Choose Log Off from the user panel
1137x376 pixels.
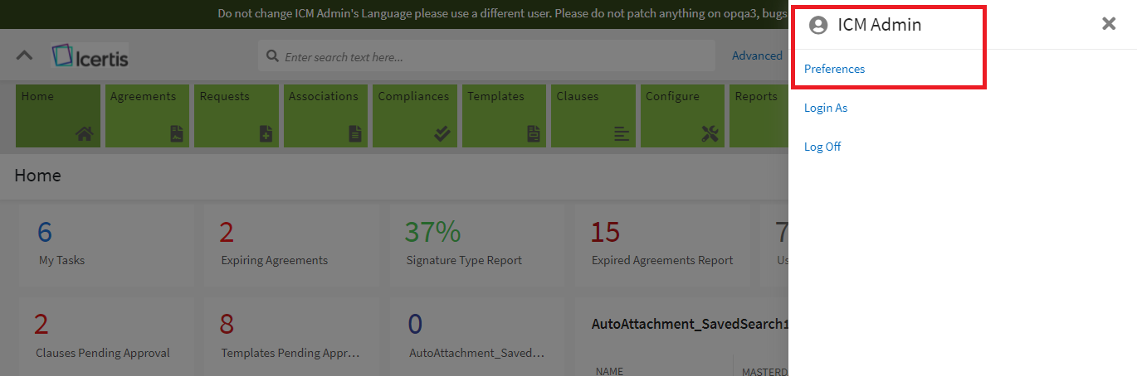(x=822, y=147)
